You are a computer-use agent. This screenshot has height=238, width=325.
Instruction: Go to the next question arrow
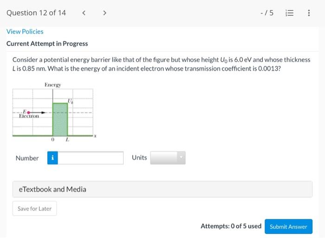point(104,13)
